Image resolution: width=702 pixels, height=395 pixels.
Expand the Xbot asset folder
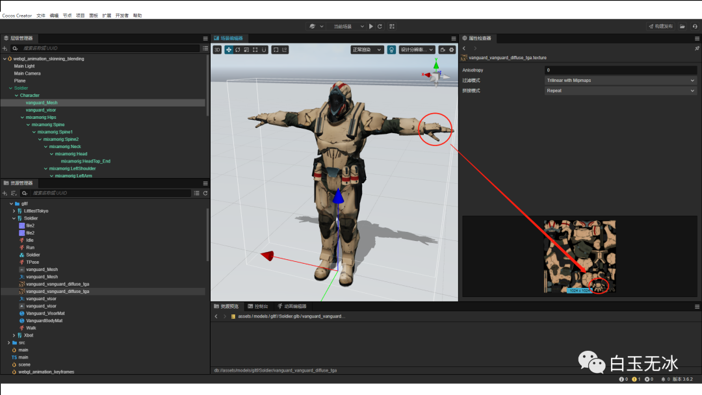(x=14, y=335)
